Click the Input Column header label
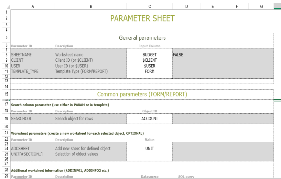This screenshot has width=281, height=179. (150, 46)
